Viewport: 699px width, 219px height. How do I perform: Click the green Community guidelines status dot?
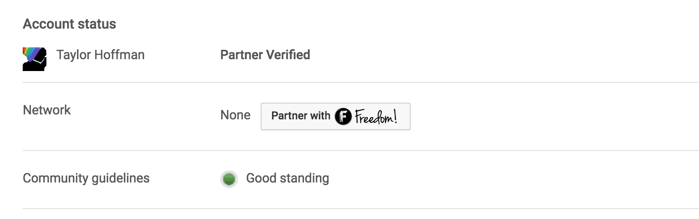(229, 179)
